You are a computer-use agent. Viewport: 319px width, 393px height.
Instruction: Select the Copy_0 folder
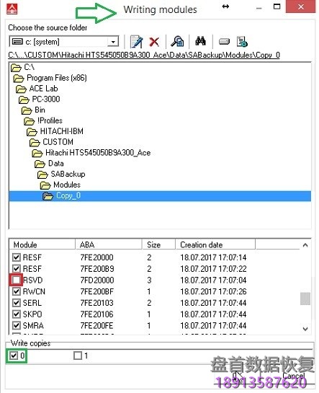click(160, 195)
